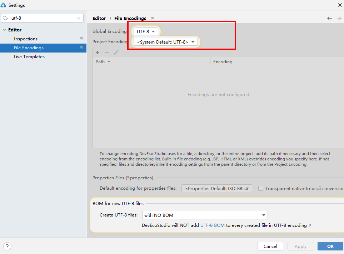344x254 pixels.
Task: Click the project icon on Inspections row
Action: point(81,39)
